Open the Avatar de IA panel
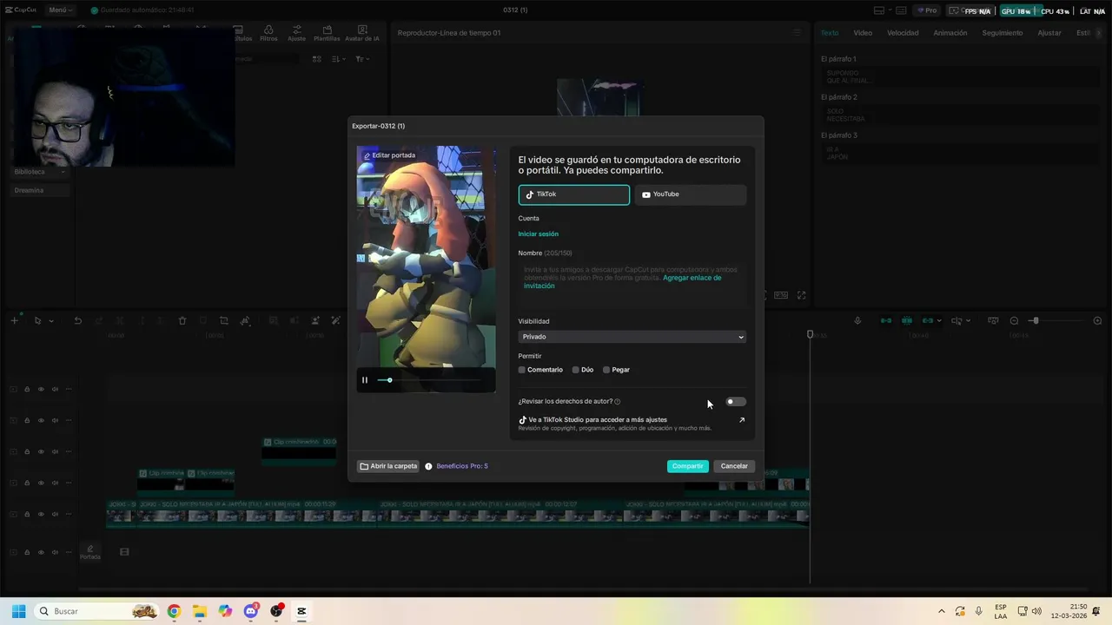The width and height of the screenshot is (1112, 625). pos(362,34)
